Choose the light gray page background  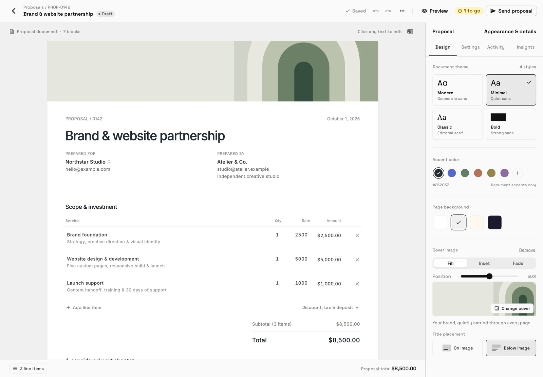coord(458,223)
